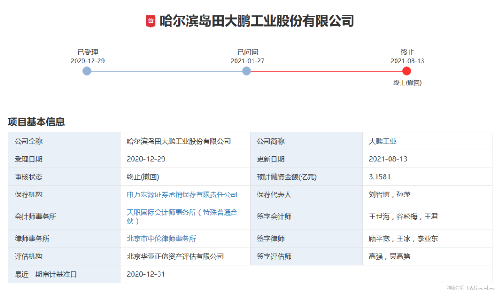The width and height of the screenshot is (495, 290).
Task: Click the 终止 label above the timeline
Action: [x=407, y=52]
